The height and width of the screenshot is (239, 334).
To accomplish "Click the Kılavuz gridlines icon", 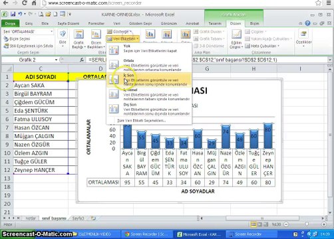I will pos(166,35).
